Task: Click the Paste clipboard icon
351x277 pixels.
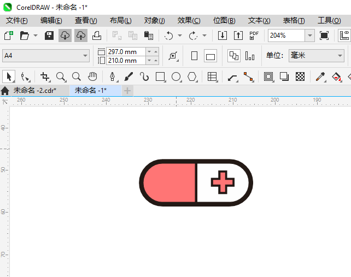Action: pos(149,36)
